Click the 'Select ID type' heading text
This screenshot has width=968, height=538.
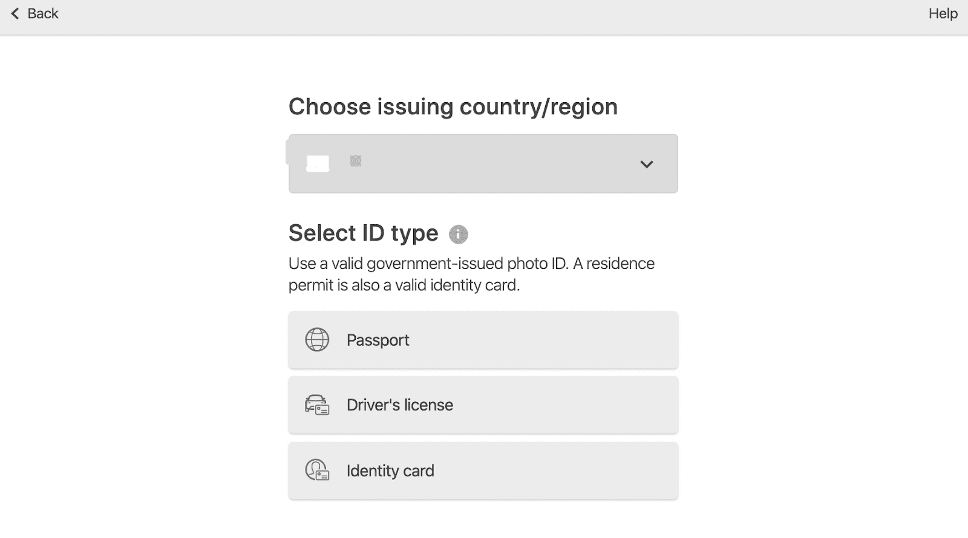[x=363, y=233]
